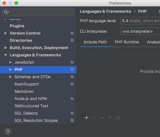Click the move path down arrow icon
The image size is (160, 137).
click(x=110, y=118)
